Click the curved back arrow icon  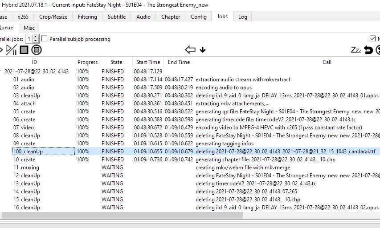pyautogui.click(x=368, y=50)
